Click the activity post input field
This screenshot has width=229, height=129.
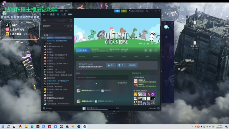click(x=102, y=77)
